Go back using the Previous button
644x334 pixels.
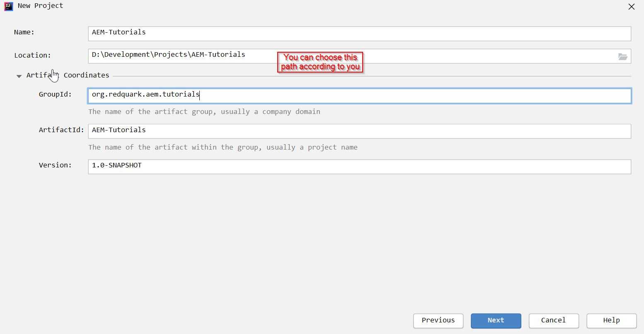438,320
